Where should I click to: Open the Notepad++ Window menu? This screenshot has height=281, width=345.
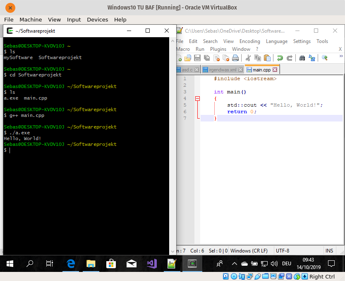(x=241, y=49)
